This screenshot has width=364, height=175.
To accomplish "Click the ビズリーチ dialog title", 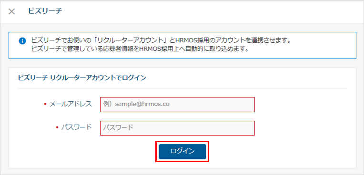I will (x=45, y=11).
